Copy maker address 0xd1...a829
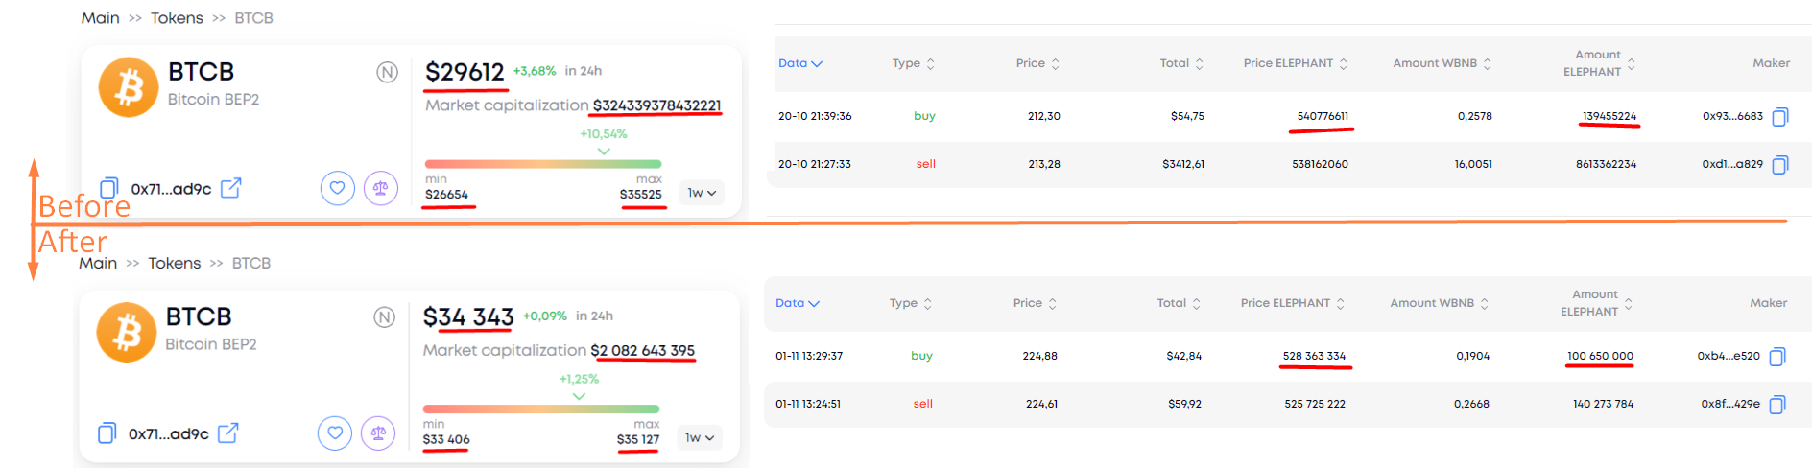The height and width of the screenshot is (468, 1812). pos(1780,165)
